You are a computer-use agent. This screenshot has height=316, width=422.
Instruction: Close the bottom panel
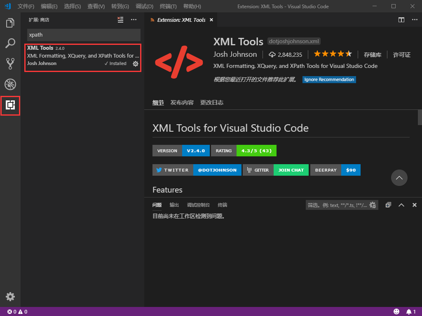click(x=415, y=205)
